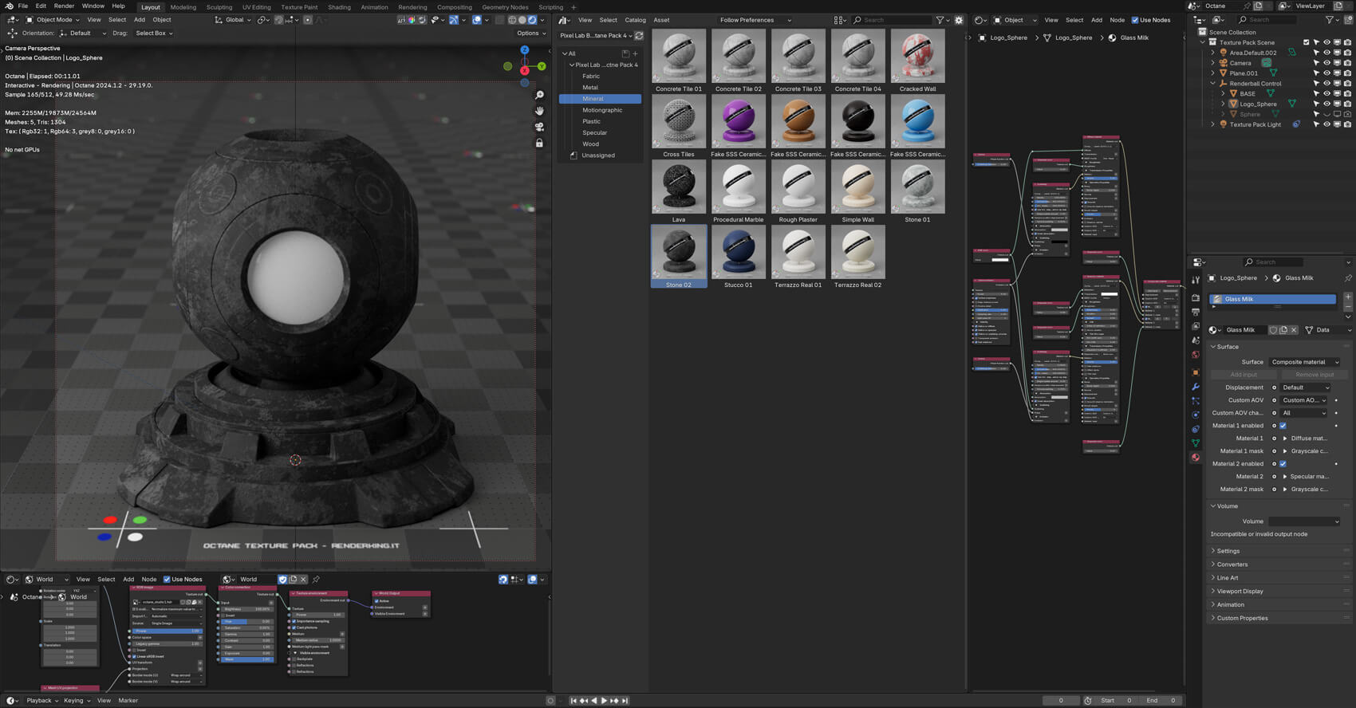Select the Mineral catalog
The image size is (1356, 708).
coord(600,99)
